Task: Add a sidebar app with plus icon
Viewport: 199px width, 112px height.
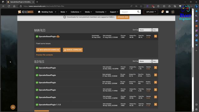Action: [196, 50]
